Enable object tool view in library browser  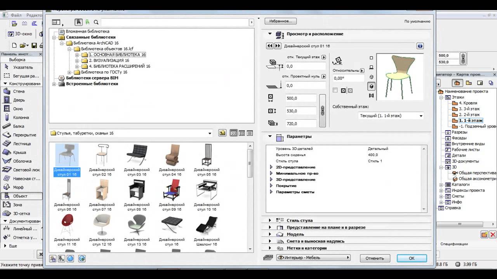click(79, 22)
